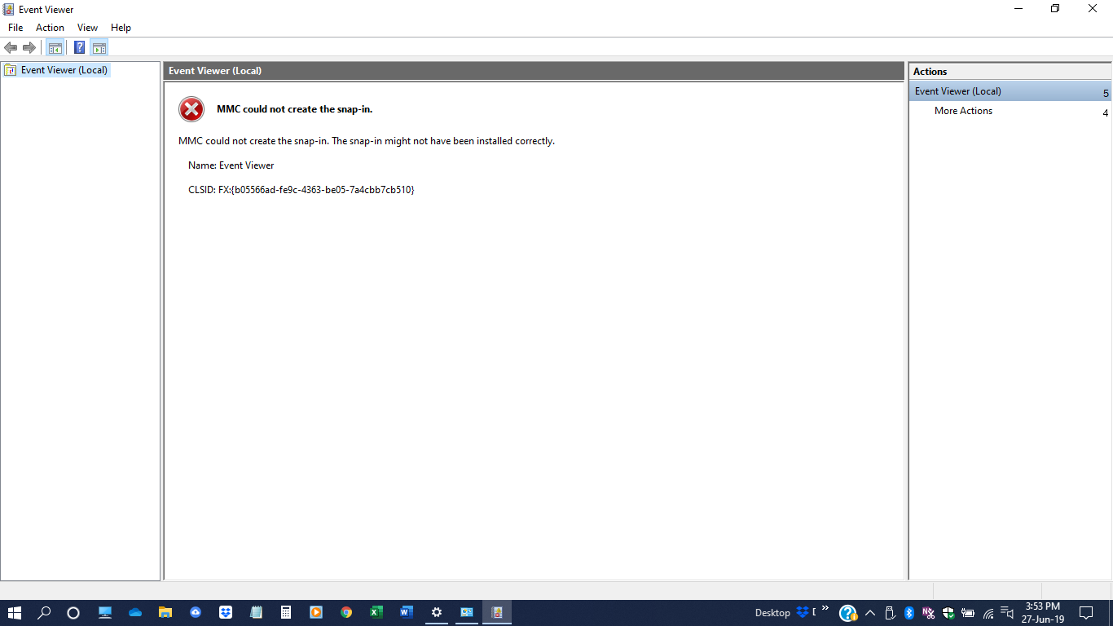Open taskbar Search magnifier
Viewport: 1113px width, 626px height.
tap(44, 612)
